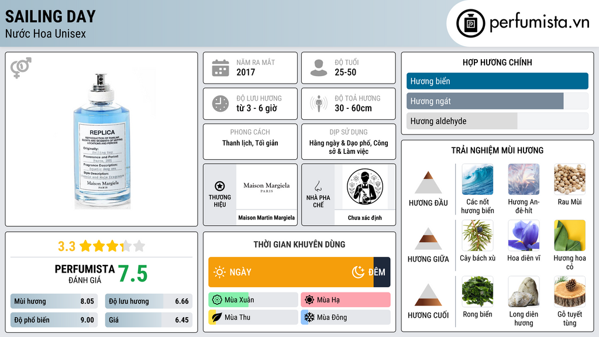Select the ocean wave note image
Image resolution: width=599 pixels, height=337 pixels.
(477, 180)
